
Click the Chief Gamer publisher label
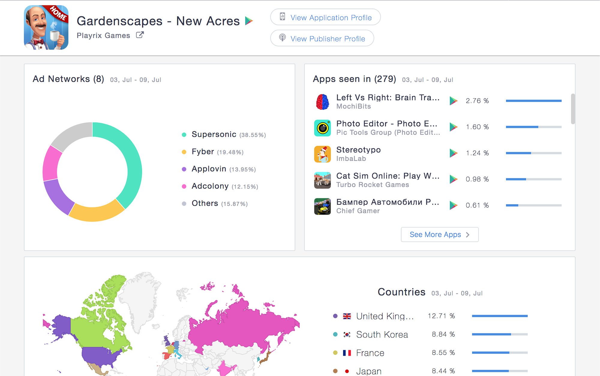click(x=358, y=210)
